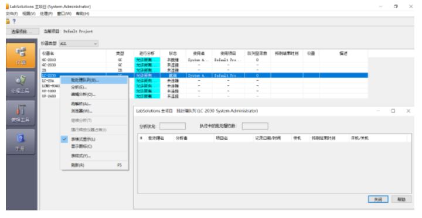
Task: Click the Close button in batch queue dialog
Action: click(378, 199)
